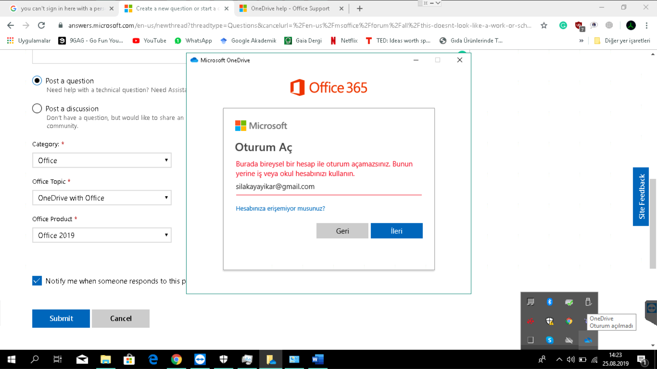This screenshot has height=369, width=657.
Task: Open the WhatsApp bookmark
Action: [193, 41]
